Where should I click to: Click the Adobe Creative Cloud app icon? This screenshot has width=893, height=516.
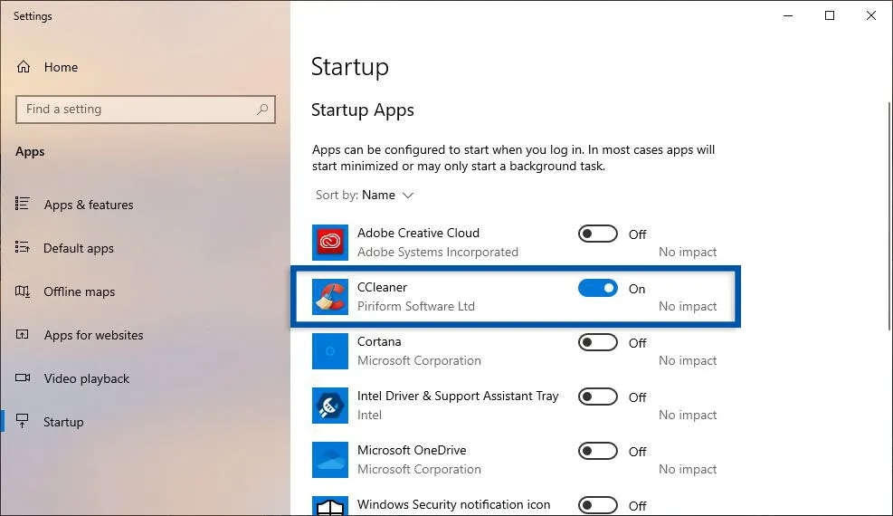(330, 242)
